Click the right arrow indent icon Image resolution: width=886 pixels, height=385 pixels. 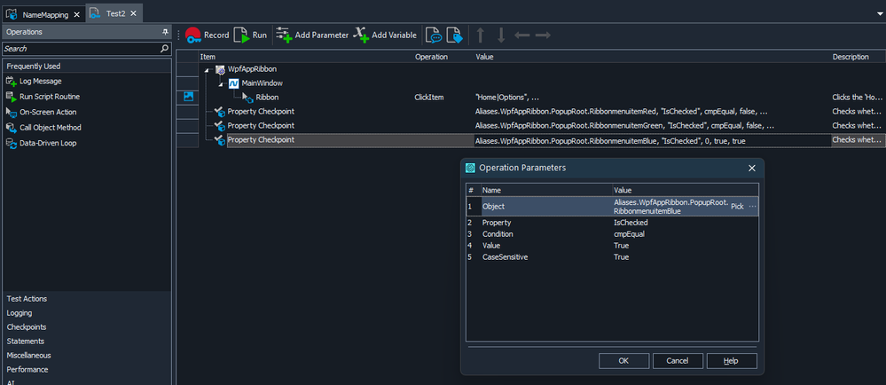[x=543, y=35]
